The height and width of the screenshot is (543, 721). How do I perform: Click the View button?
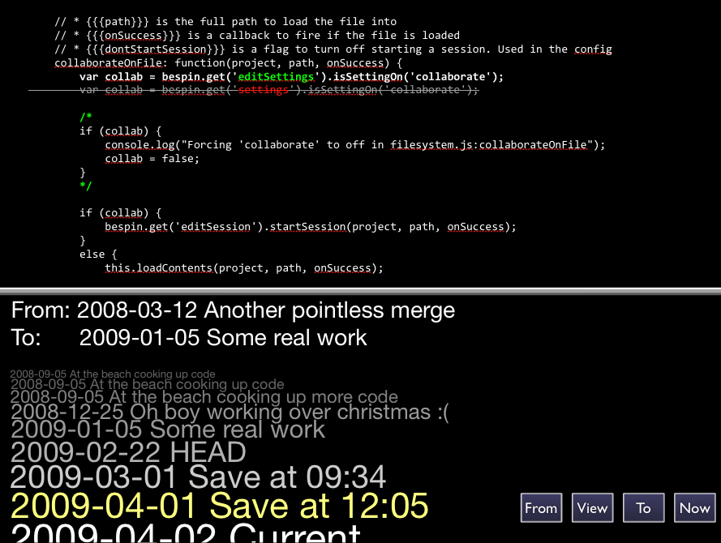pos(592,507)
